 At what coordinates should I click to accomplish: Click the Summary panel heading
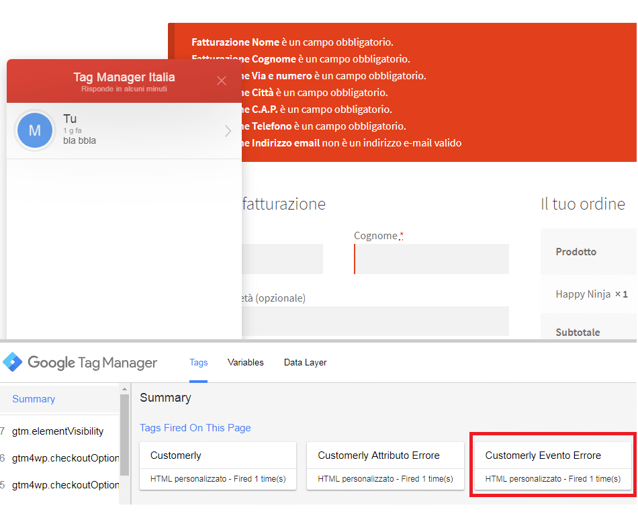click(x=165, y=398)
